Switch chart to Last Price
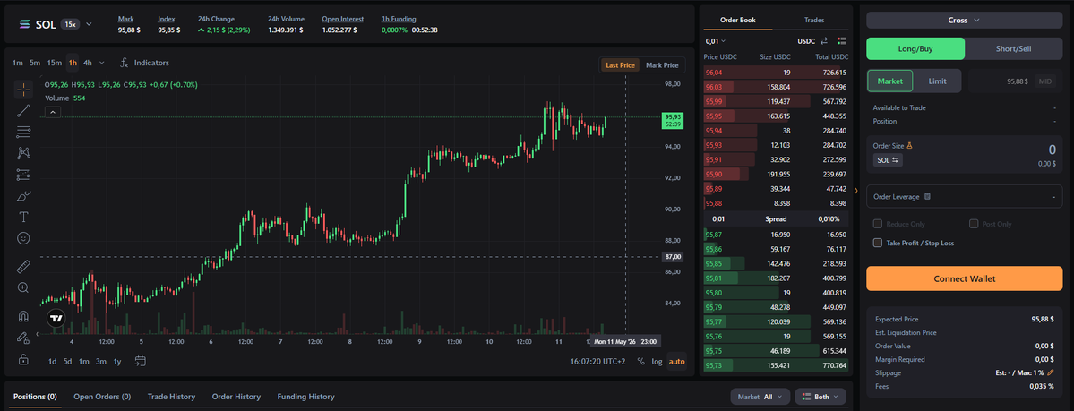Viewport: 1074px width, 411px height. (621, 65)
